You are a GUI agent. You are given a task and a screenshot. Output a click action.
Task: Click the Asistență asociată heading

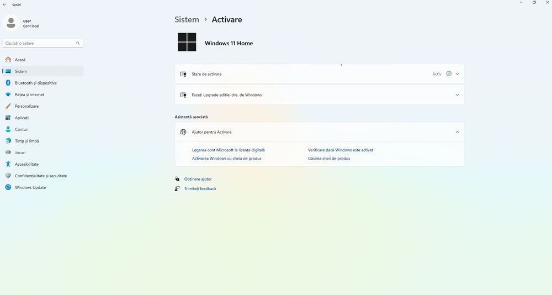[x=191, y=117]
